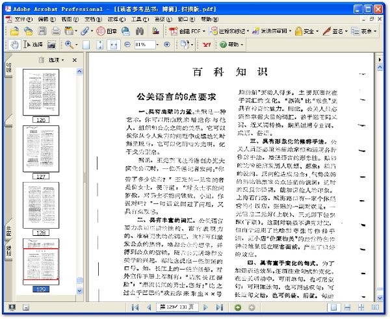Viewport: 390px width, 319px height.
Task: Open the 文件(F) menu
Action: 23,19
